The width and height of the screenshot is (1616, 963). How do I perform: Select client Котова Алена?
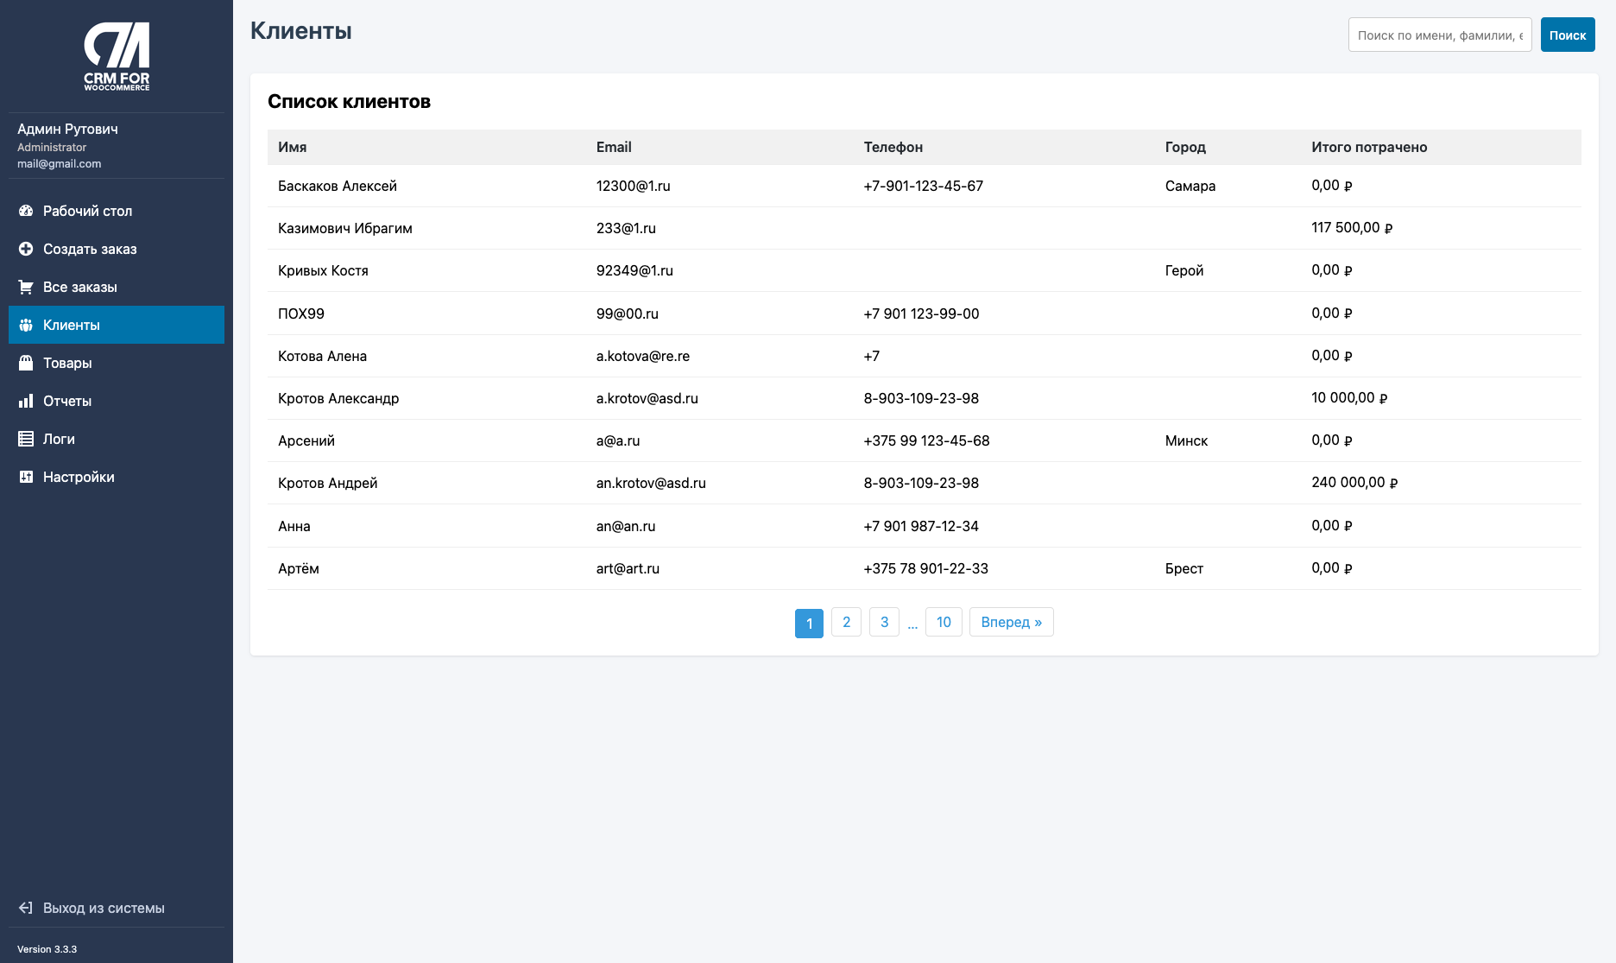[x=322, y=356]
